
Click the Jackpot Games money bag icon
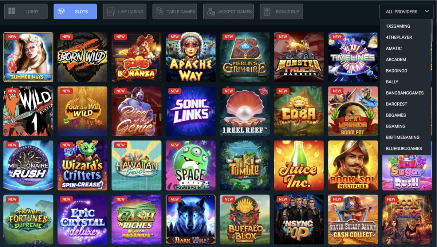click(211, 12)
